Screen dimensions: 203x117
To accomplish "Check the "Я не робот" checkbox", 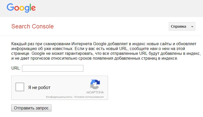I will (20, 87).
